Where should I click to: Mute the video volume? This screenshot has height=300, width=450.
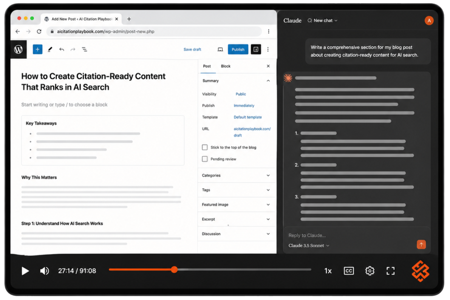click(45, 271)
